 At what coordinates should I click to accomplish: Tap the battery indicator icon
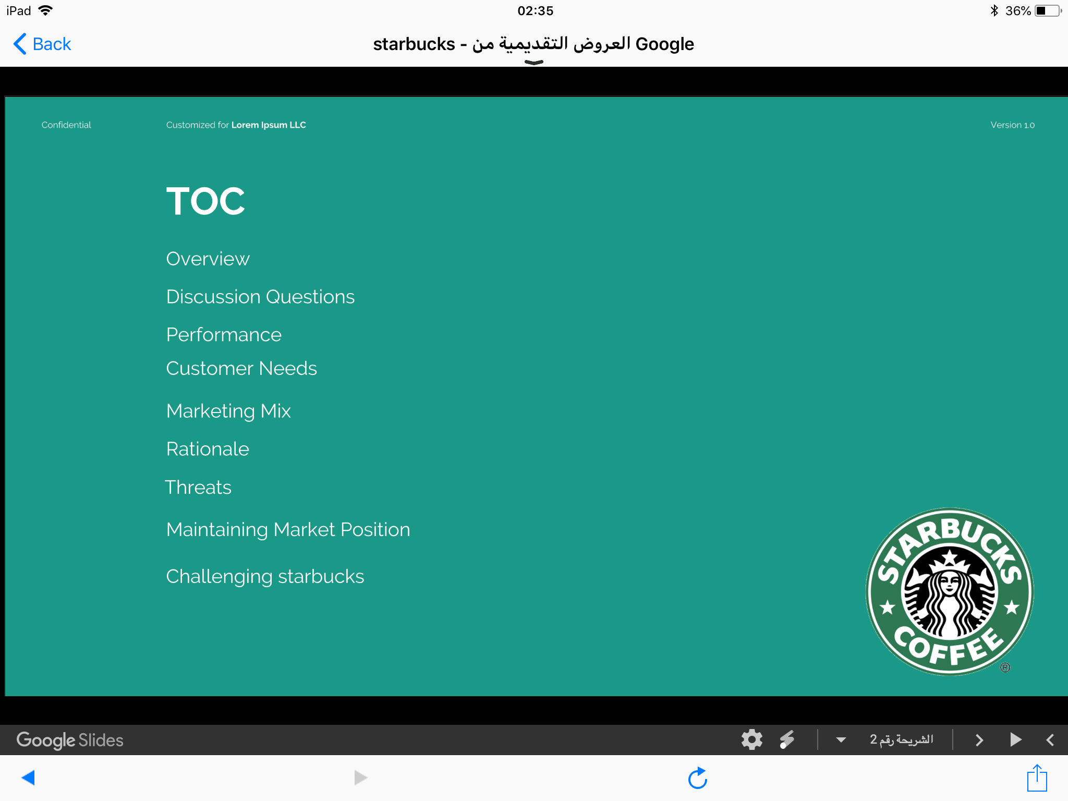1048,10
